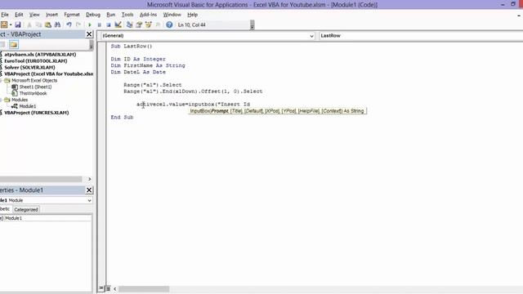The image size is (523, 294).
Task: Select atpvbaen.xls (ATPVBAEN.XLAM) project
Action: tap(40, 55)
